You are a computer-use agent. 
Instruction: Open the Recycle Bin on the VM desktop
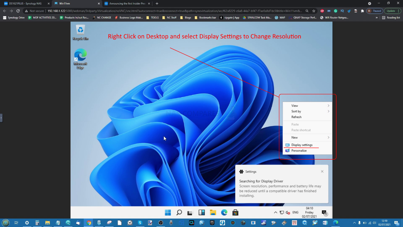(x=80, y=33)
